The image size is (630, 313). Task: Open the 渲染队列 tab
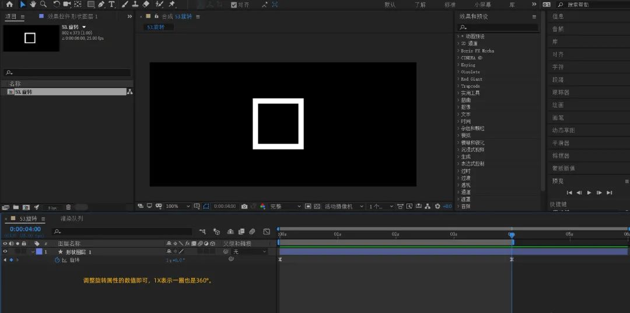coord(72,218)
